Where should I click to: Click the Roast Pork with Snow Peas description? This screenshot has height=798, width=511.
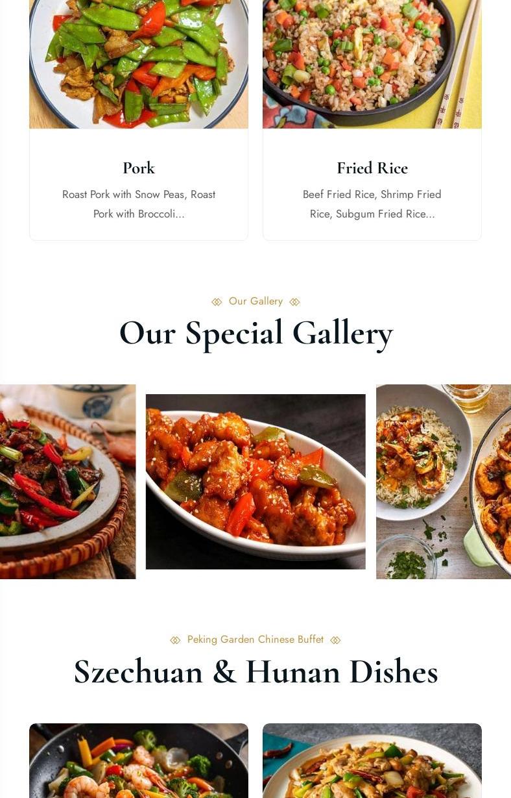tap(139, 204)
